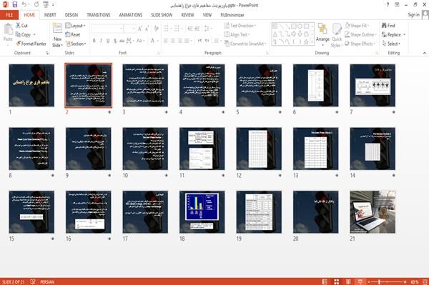429x285 pixels.
Task: Open Align Text dropdown
Action: (x=237, y=35)
